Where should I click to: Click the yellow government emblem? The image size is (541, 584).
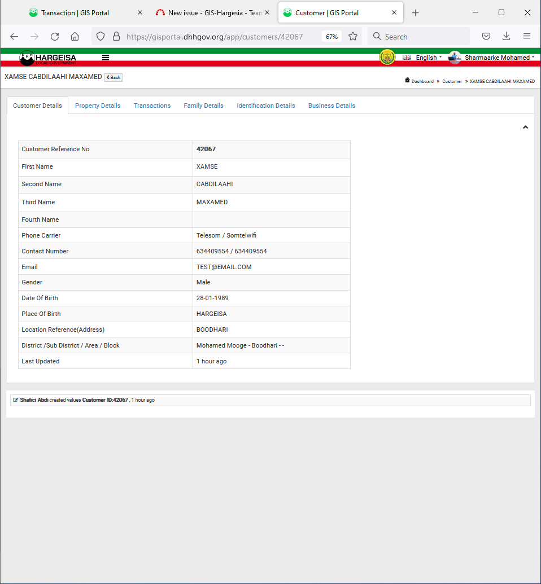click(387, 58)
